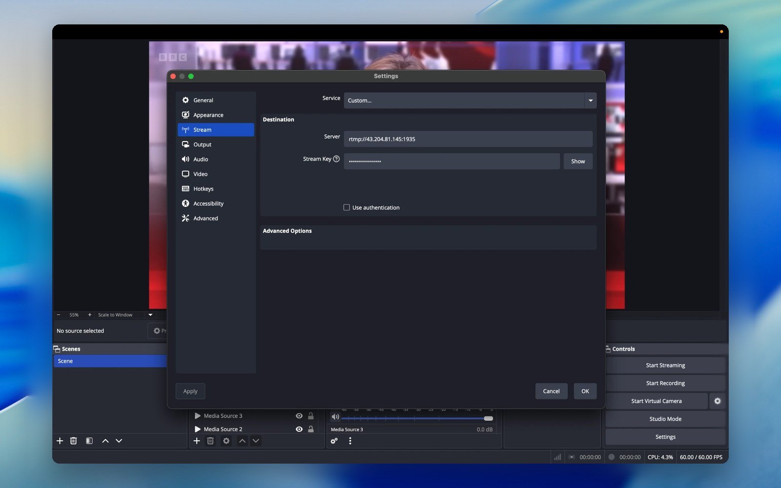Click the Controls dock header icon

click(608, 349)
